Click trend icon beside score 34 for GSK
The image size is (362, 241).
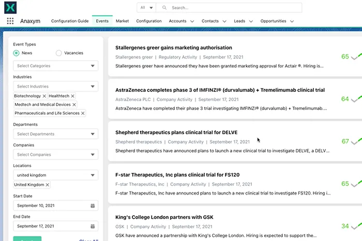356,226
